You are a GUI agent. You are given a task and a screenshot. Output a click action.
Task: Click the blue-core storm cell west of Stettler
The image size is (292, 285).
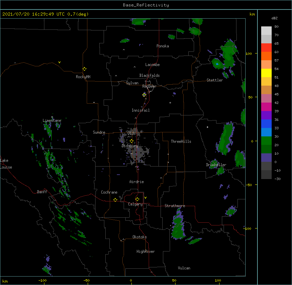point(217,64)
